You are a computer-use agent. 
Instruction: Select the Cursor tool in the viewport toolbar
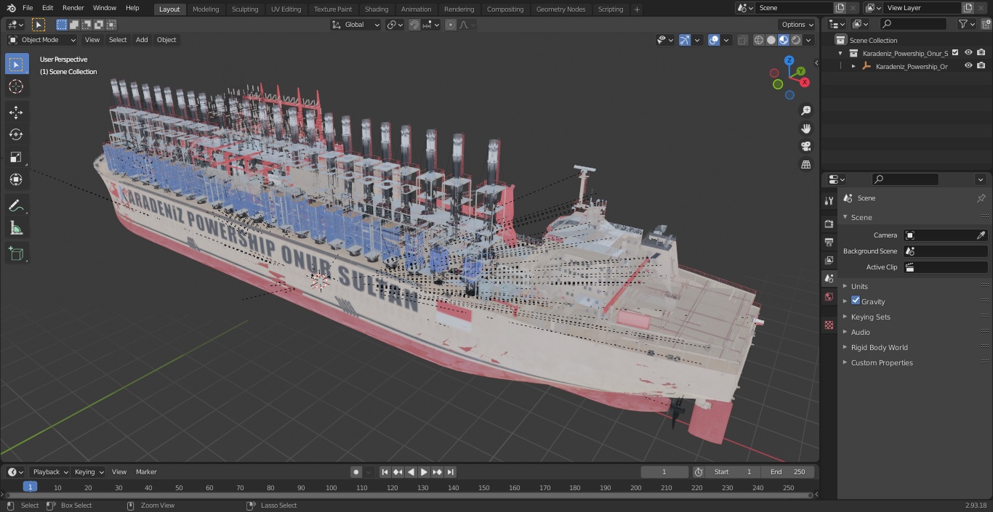pos(16,86)
